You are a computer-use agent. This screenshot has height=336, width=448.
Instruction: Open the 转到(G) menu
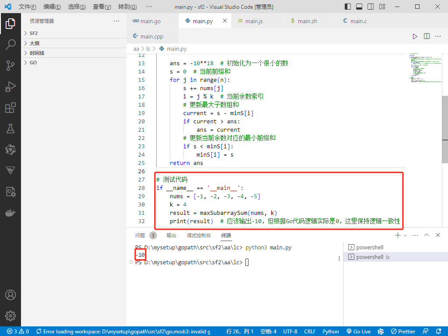127,7
